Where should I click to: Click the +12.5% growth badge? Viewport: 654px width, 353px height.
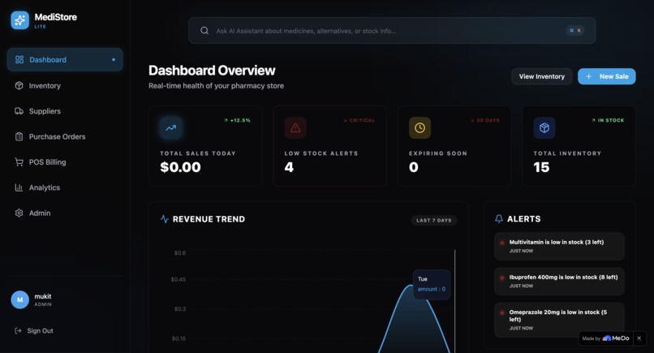pos(237,120)
